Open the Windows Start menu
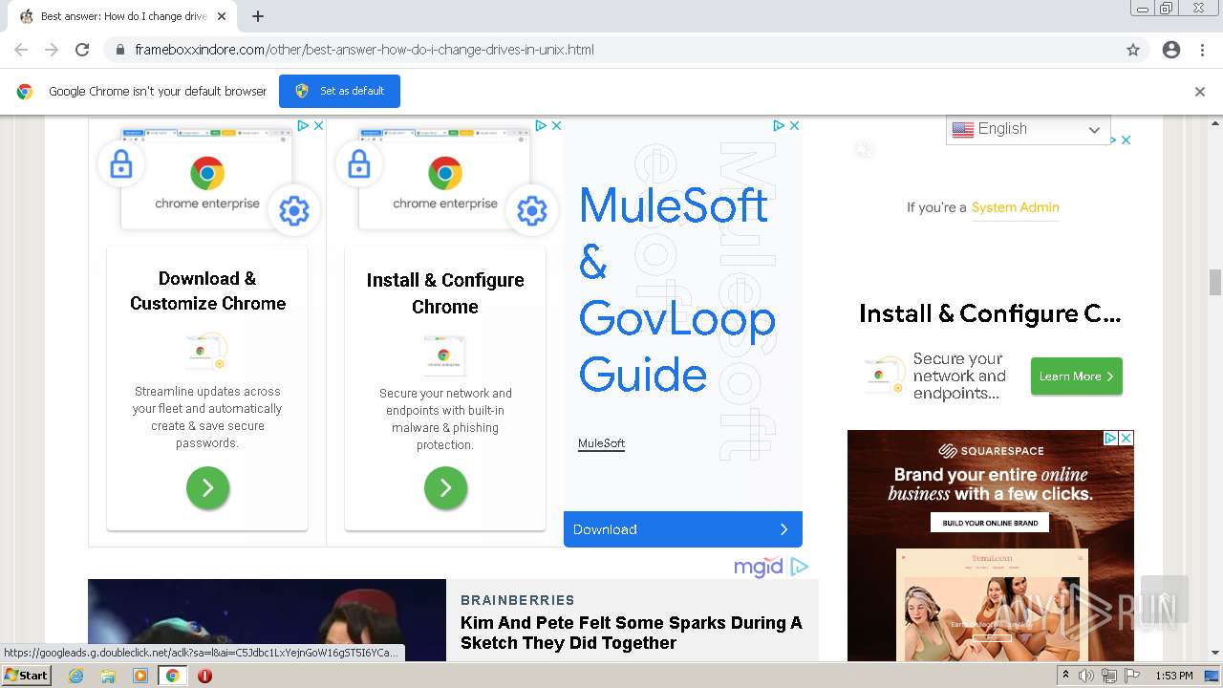Screen dimensions: 1223x688 pos(26,675)
